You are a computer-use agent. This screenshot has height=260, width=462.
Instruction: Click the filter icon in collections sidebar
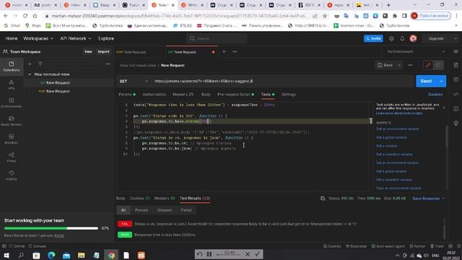pos(40,64)
